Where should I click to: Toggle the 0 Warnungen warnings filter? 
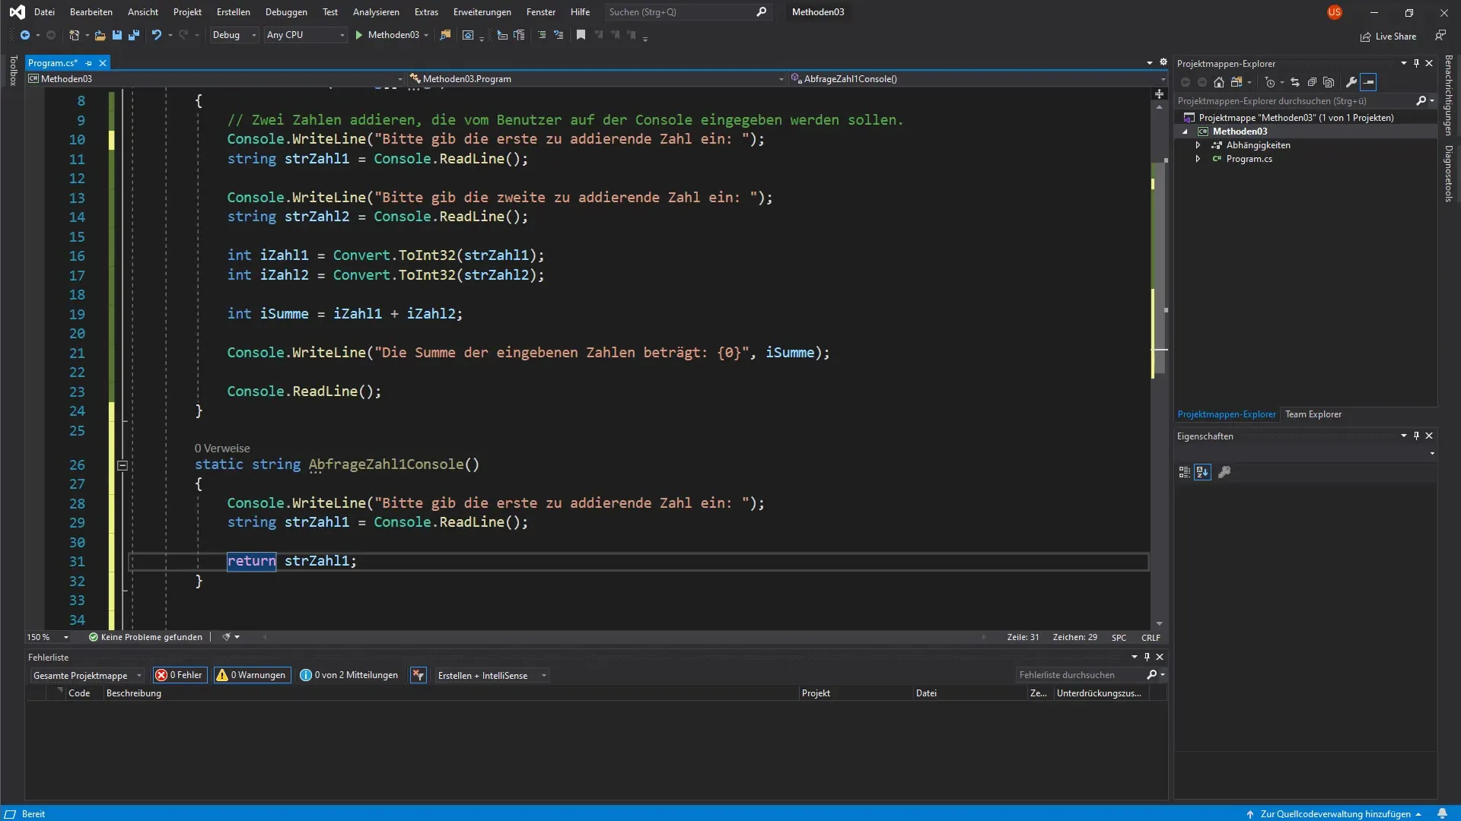click(x=252, y=675)
